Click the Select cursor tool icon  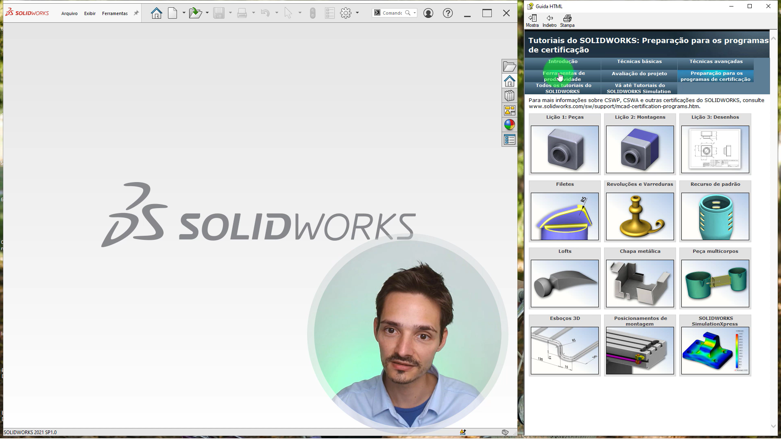click(288, 13)
